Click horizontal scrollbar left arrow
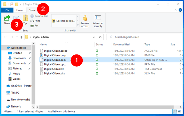 [38, 107]
